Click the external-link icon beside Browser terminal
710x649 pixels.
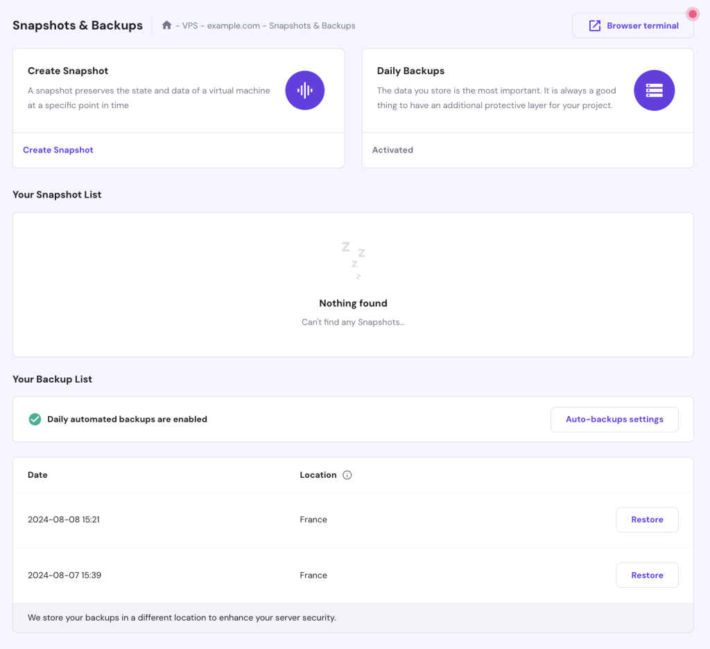coord(594,25)
